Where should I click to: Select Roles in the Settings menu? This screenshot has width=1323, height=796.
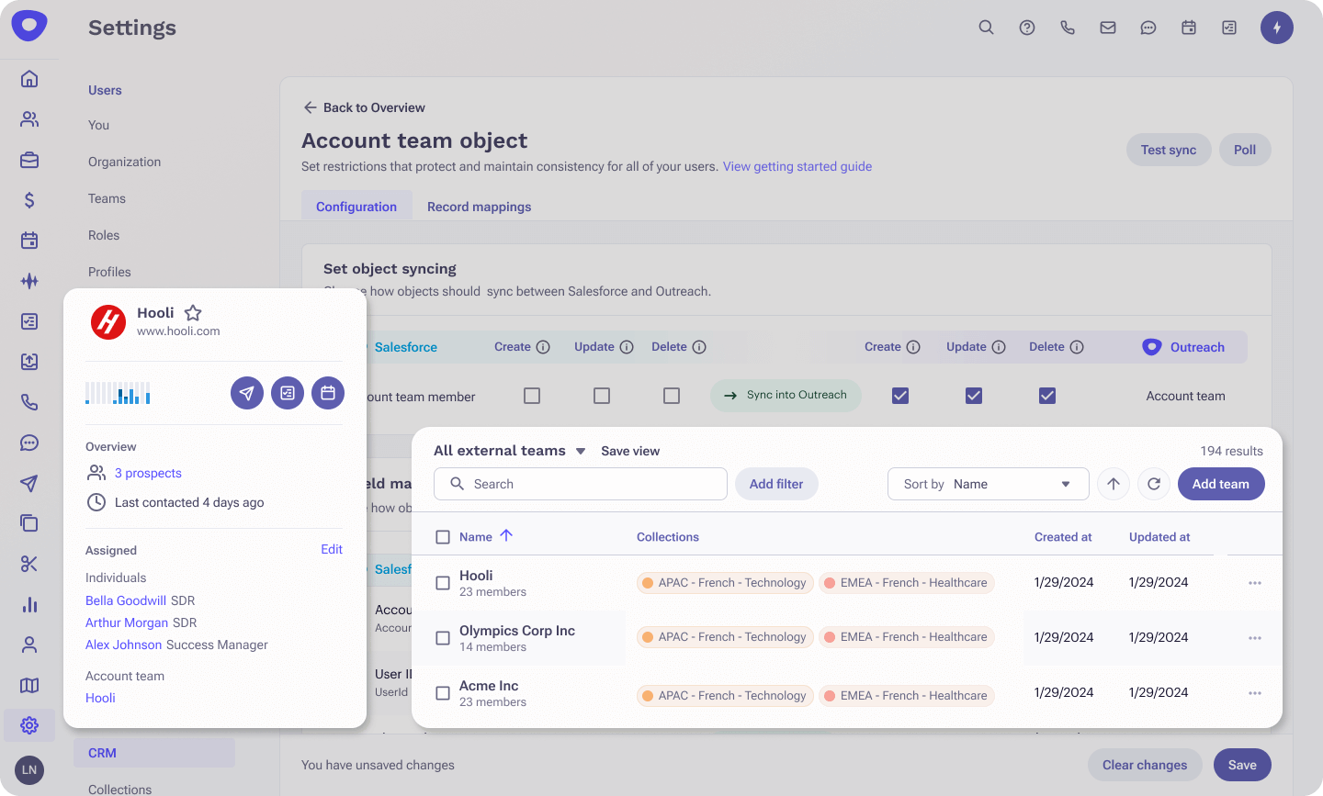pyautogui.click(x=104, y=235)
